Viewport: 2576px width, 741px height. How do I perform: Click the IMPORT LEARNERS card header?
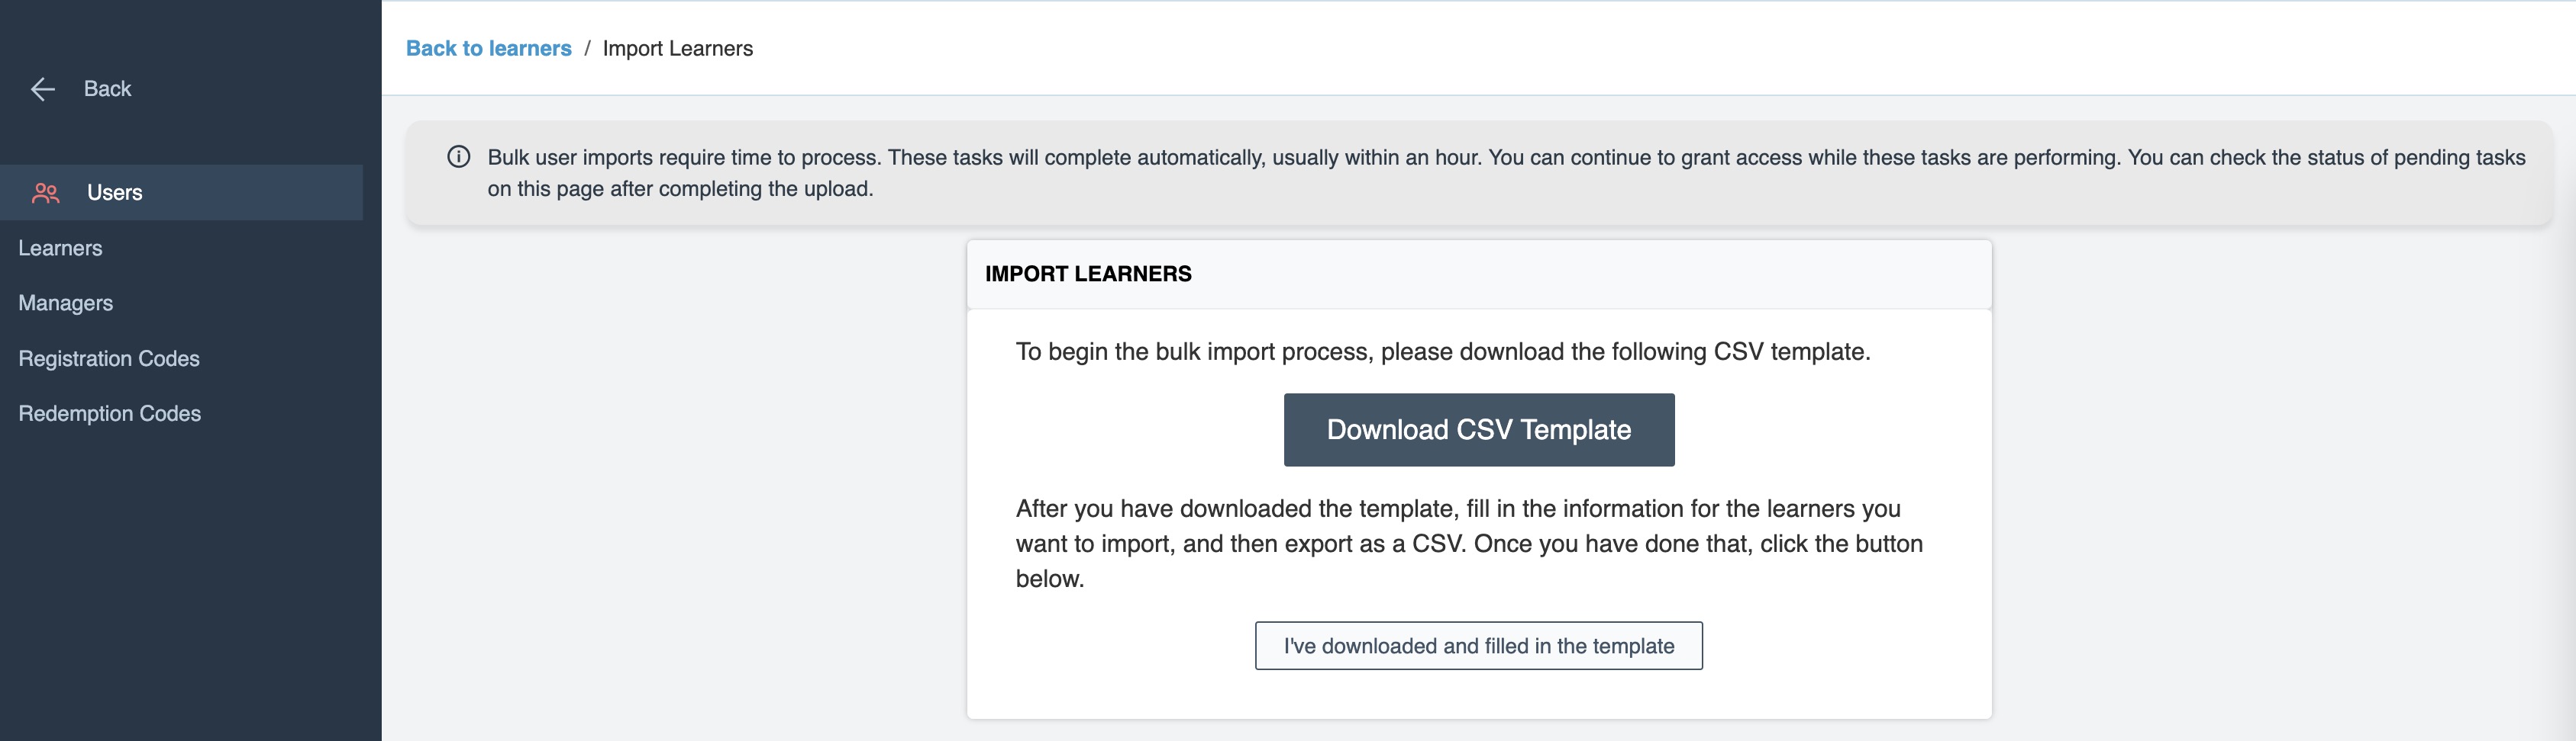pos(1088,274)
